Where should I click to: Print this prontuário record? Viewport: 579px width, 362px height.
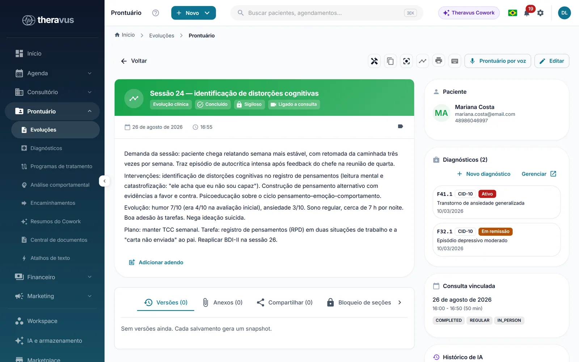(x=439, y=61)
